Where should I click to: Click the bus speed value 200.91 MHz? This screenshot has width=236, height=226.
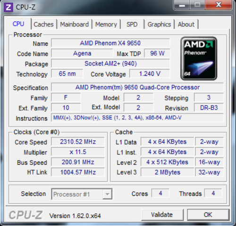pos(78,162)
